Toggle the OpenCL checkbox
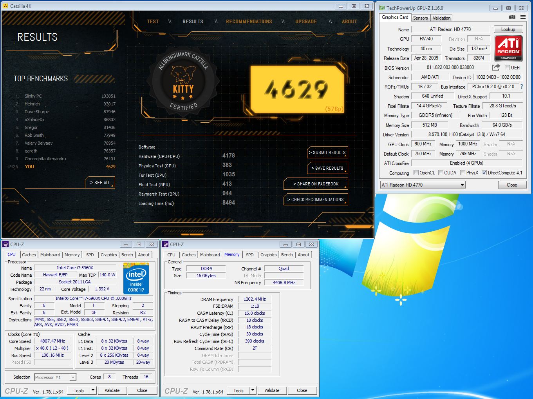This screenshot has height=399, width=533. (x=416, y=173)
